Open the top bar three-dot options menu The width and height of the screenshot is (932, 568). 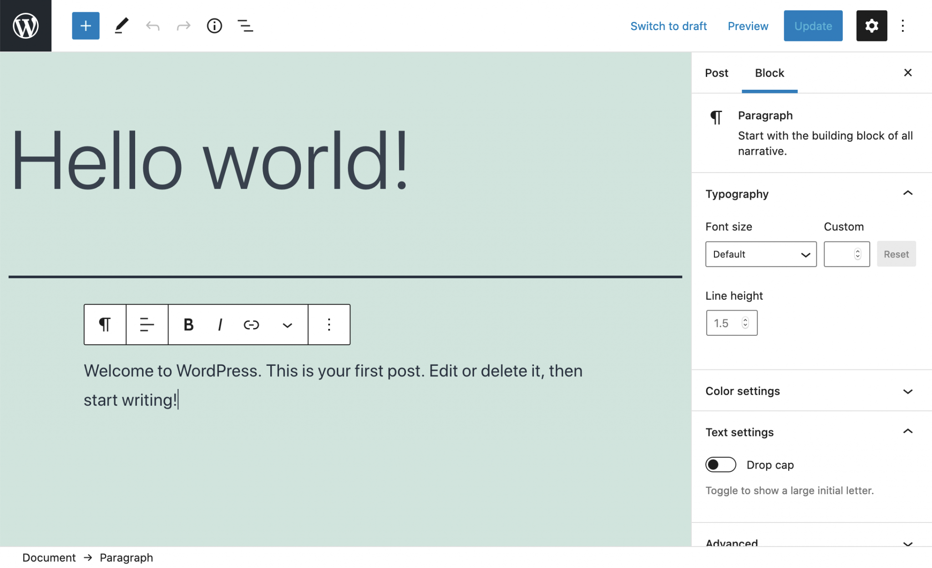(903, 26)
